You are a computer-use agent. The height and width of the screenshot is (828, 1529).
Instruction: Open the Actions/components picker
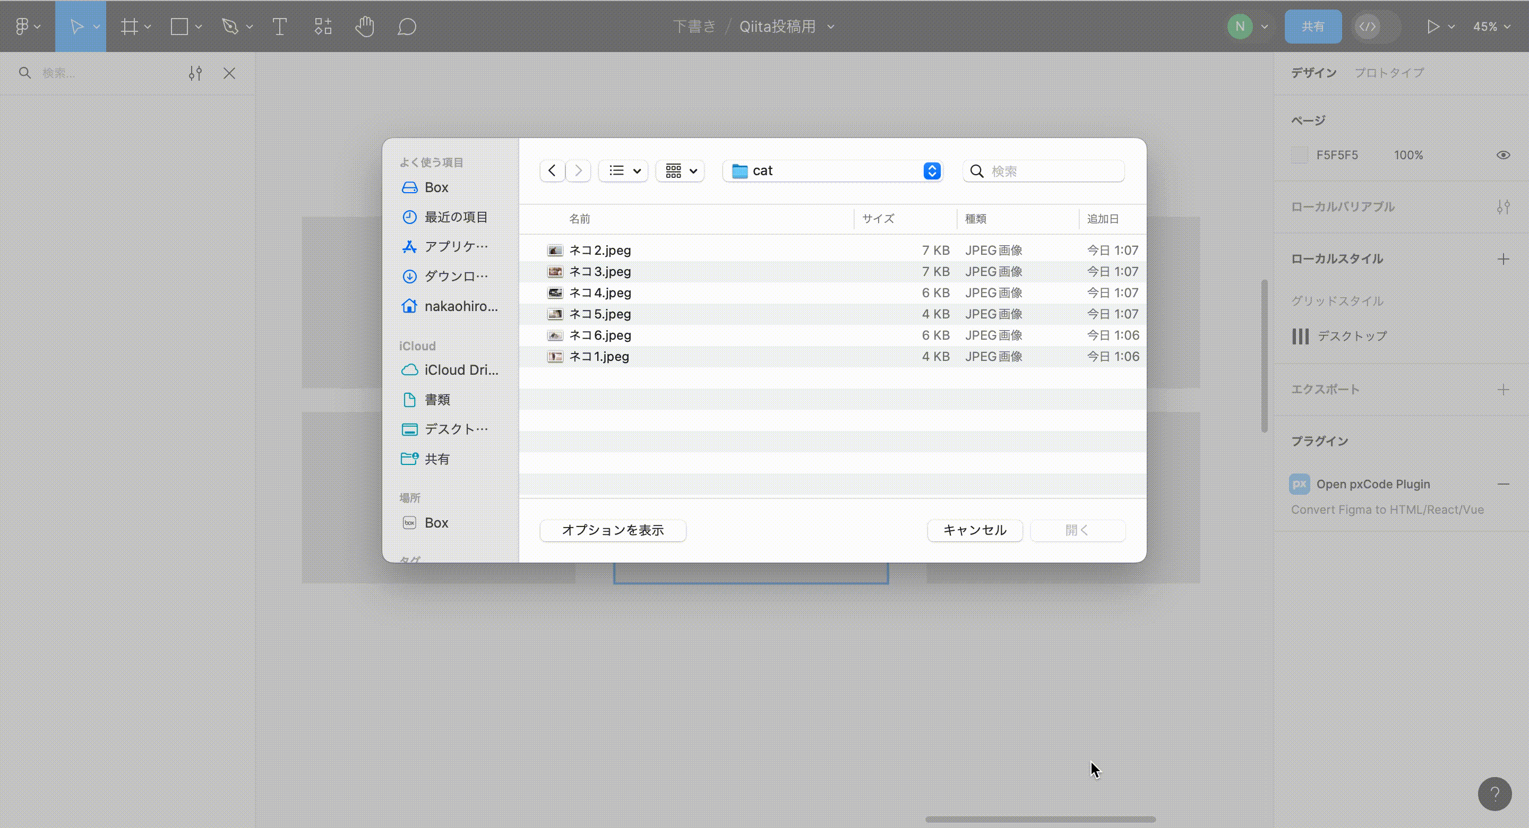click(322, 25)
